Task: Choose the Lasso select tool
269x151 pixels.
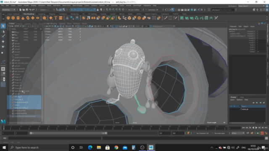Action: (x=3, y=31)
